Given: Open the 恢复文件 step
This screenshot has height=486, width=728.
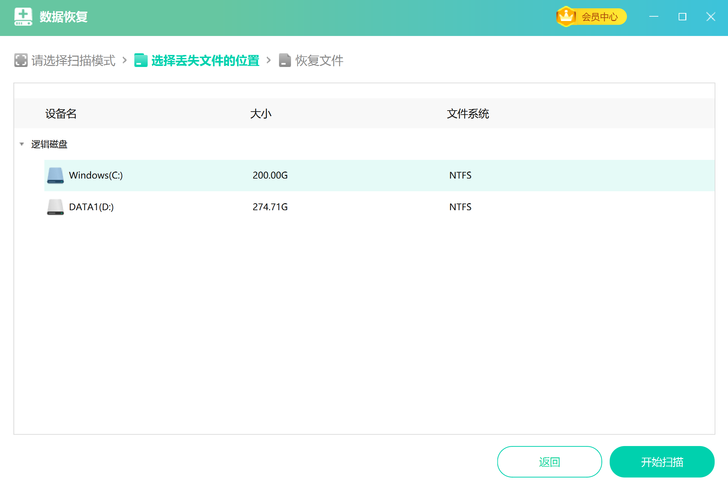Looking at the screenshot, I should click(319, 61).
